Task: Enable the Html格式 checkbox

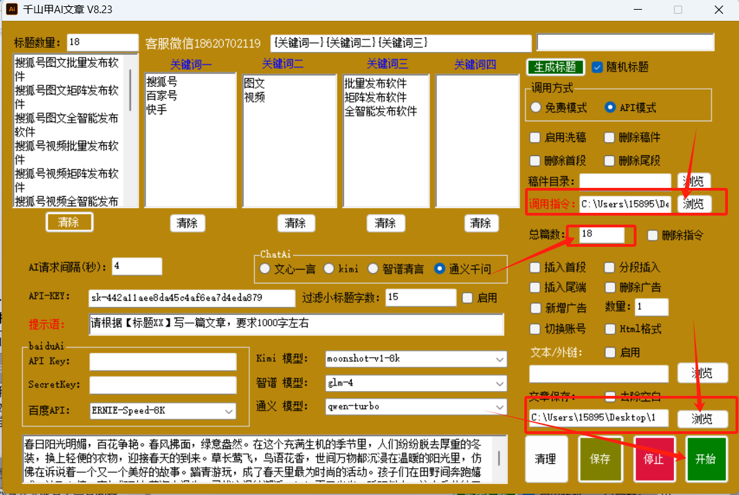Action: [x=610, y=329]
